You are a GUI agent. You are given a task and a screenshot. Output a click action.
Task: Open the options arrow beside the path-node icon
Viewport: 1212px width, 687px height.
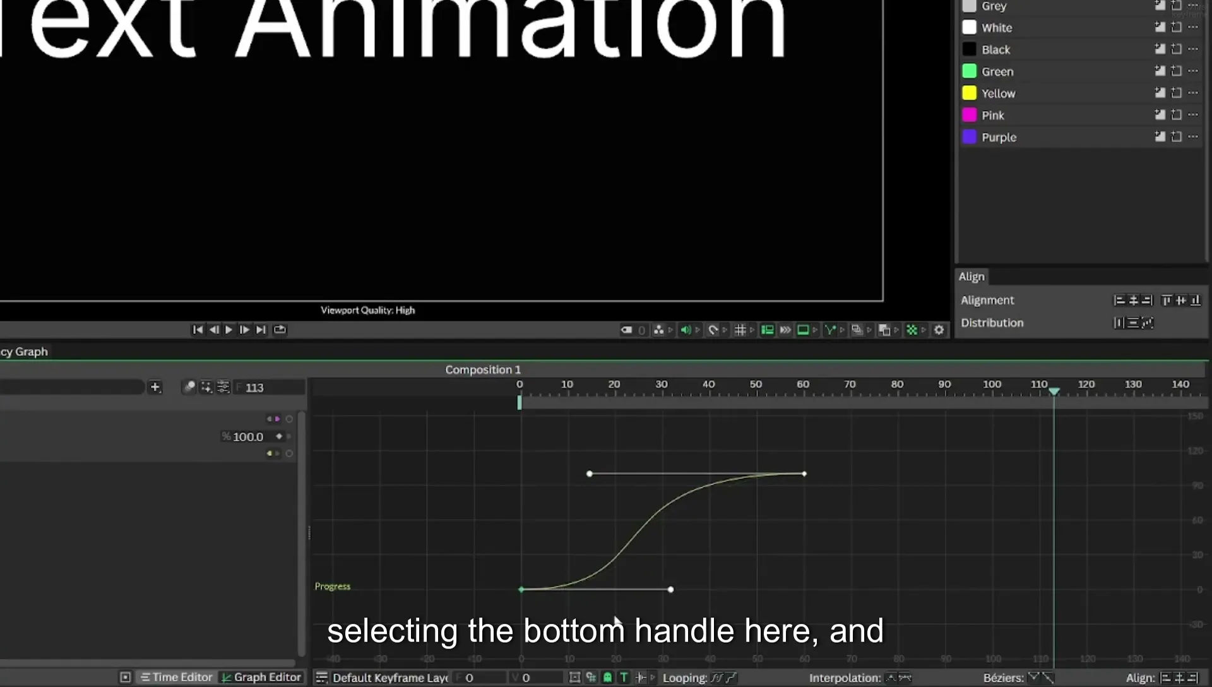(842, 330)
